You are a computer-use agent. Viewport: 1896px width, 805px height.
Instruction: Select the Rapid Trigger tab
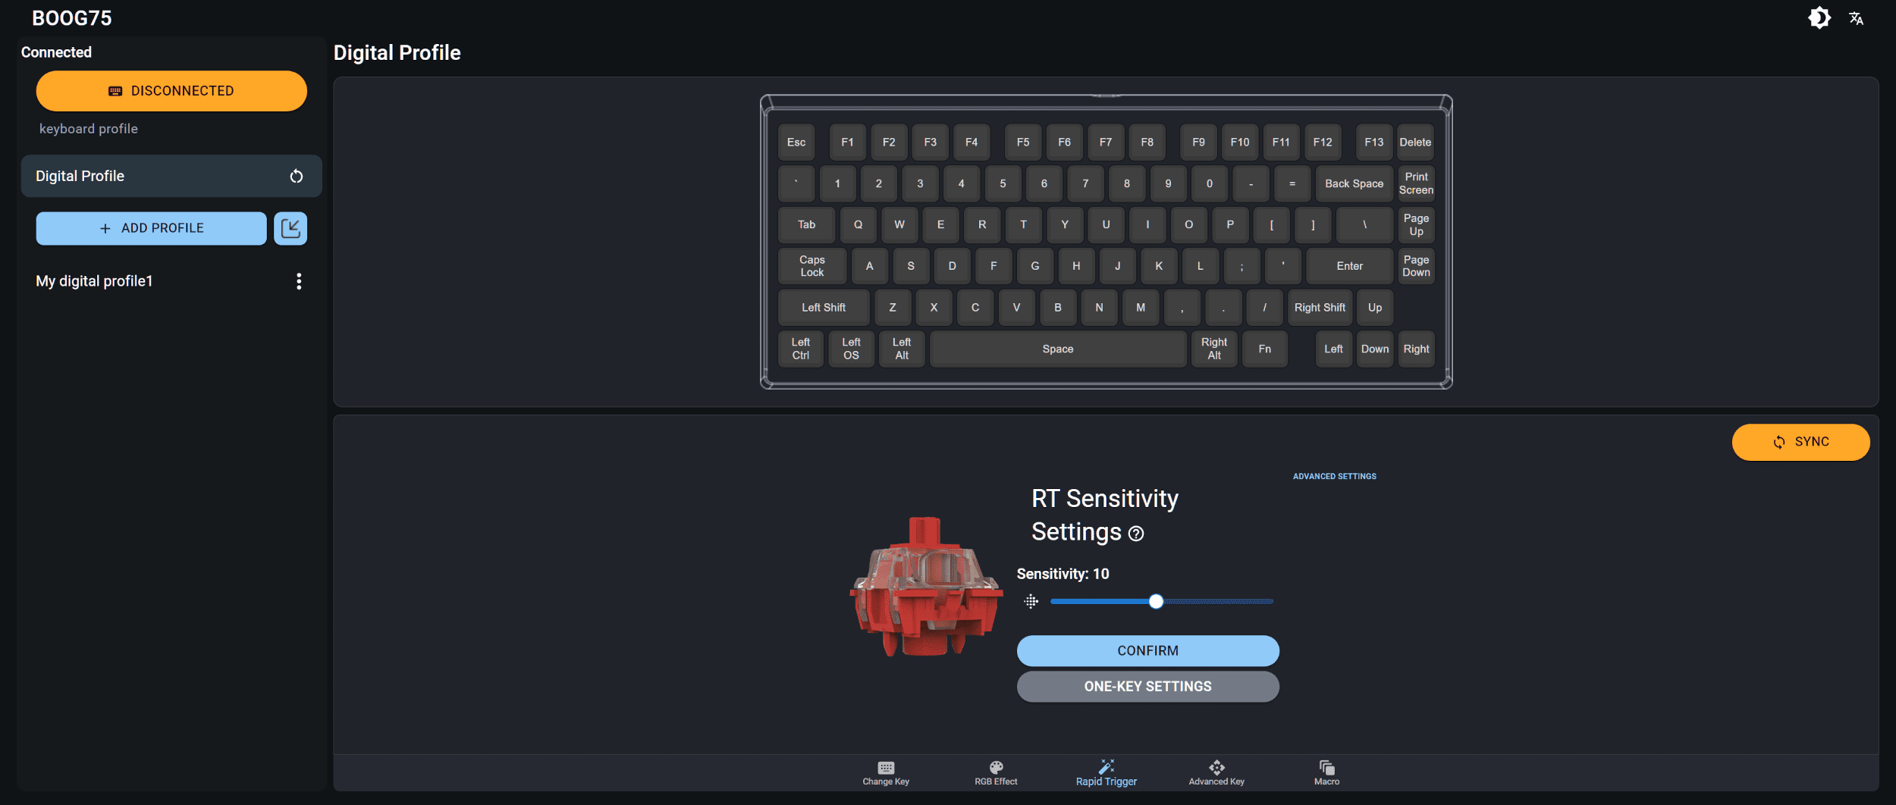click(1107, 773)
